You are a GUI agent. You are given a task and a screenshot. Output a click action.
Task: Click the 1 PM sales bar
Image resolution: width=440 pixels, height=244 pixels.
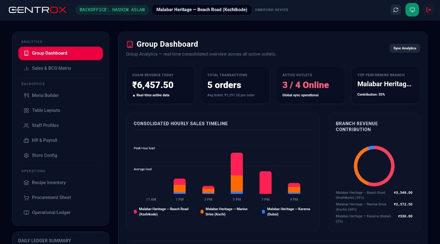point(180,186)
